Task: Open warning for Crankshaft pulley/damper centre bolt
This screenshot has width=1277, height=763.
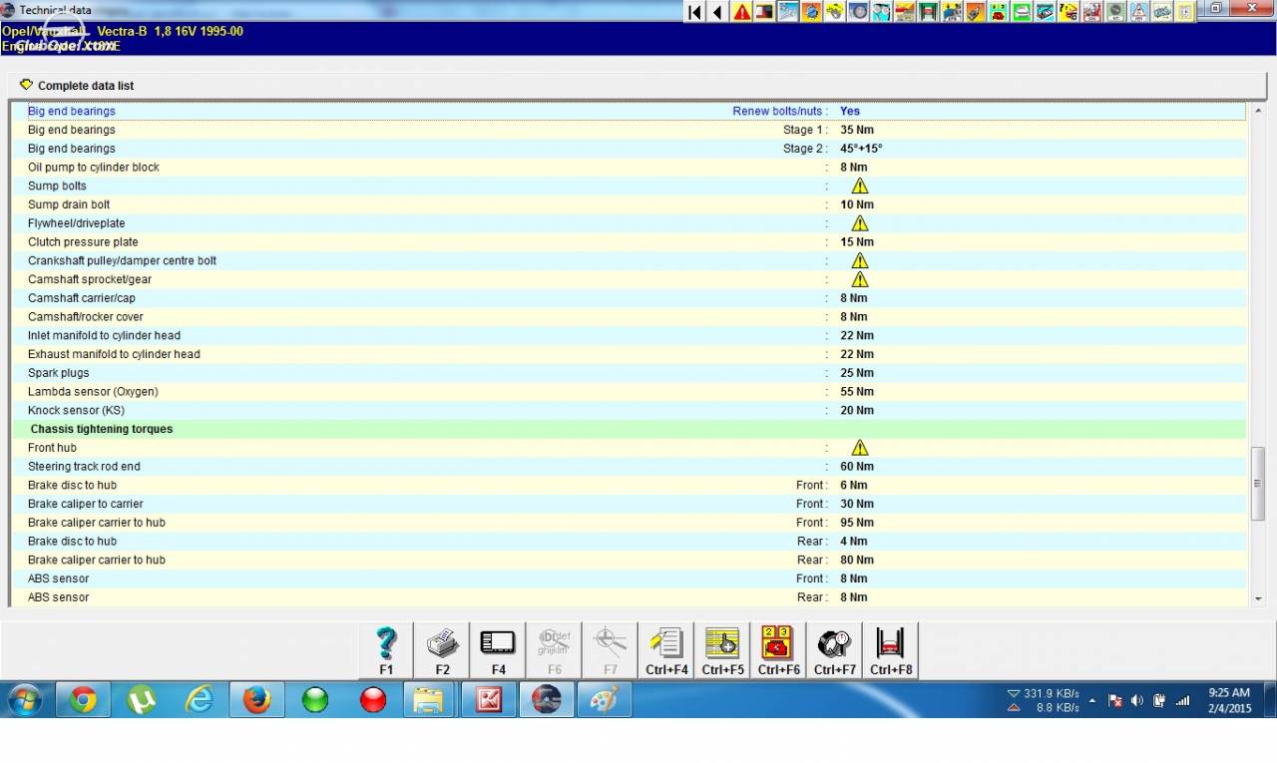Action: point(859,260)
